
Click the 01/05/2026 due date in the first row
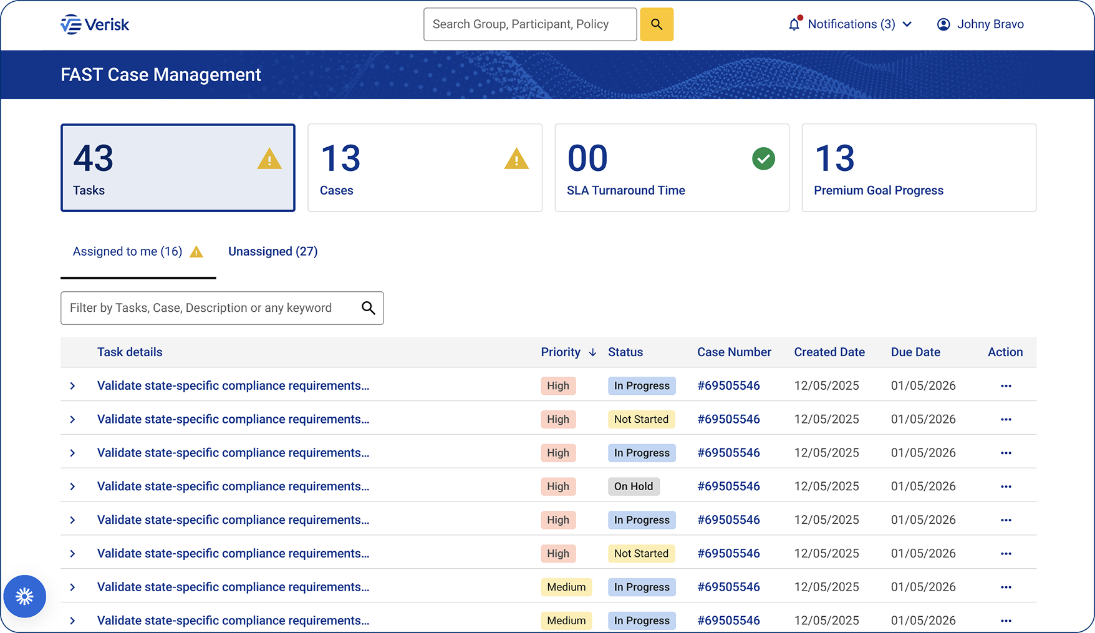pyautogui.click(x=923, y=386)
